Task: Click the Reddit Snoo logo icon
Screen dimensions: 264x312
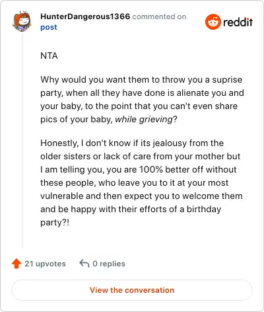Action: [x=213, y=22]
